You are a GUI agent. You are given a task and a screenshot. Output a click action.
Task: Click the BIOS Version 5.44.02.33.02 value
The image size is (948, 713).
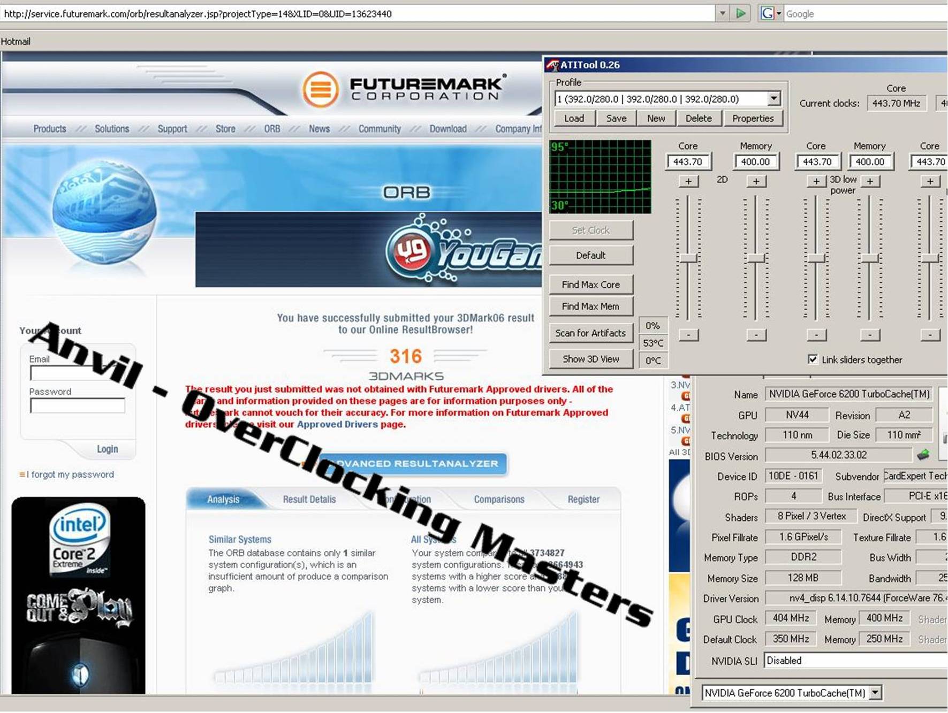click(x=838, y=455)
